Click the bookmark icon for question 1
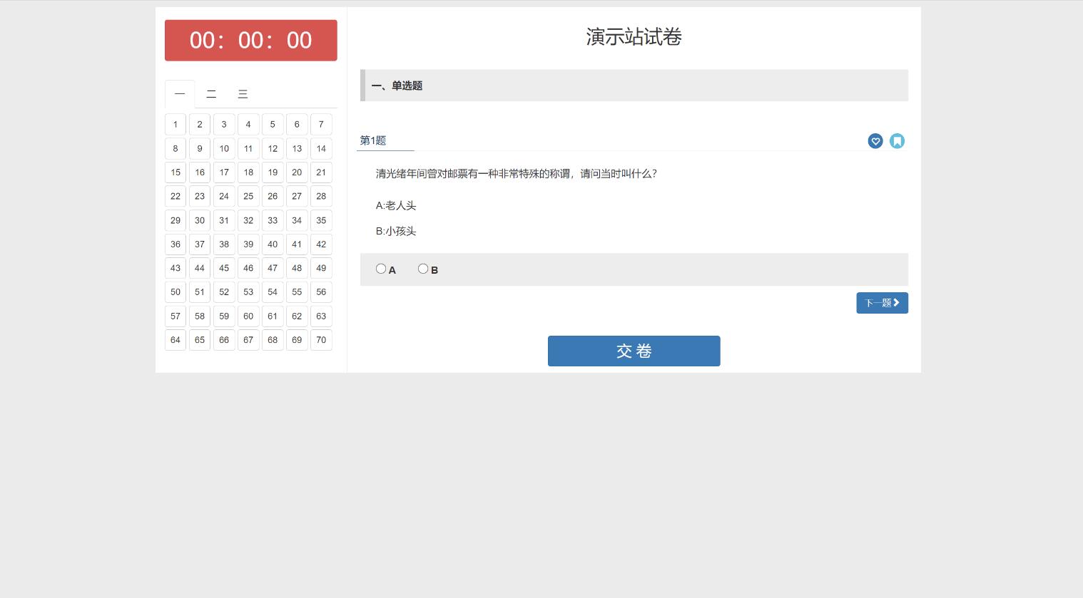This screenshot has width=1083, height=598. (897, 141)
